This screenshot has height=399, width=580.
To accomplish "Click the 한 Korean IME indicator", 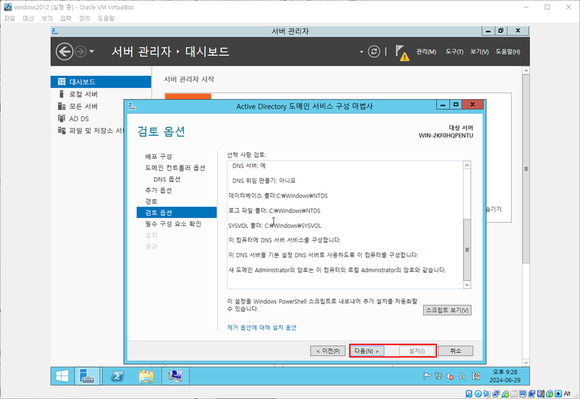I will coord(475,376).
